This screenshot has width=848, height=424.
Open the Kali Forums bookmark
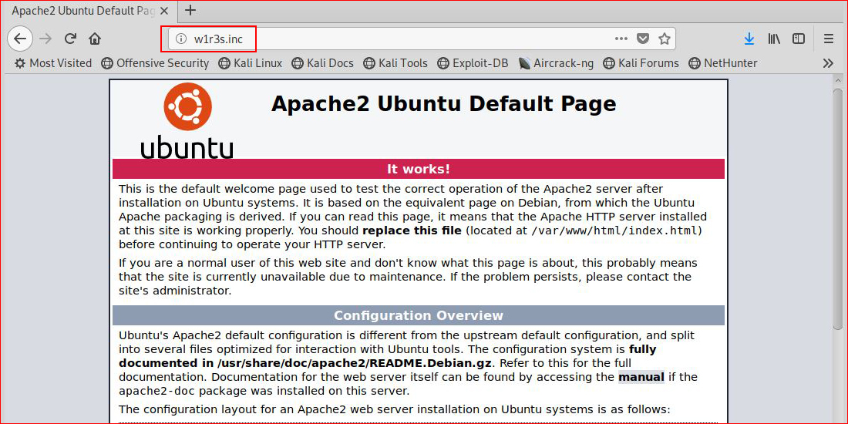(641, 63)
